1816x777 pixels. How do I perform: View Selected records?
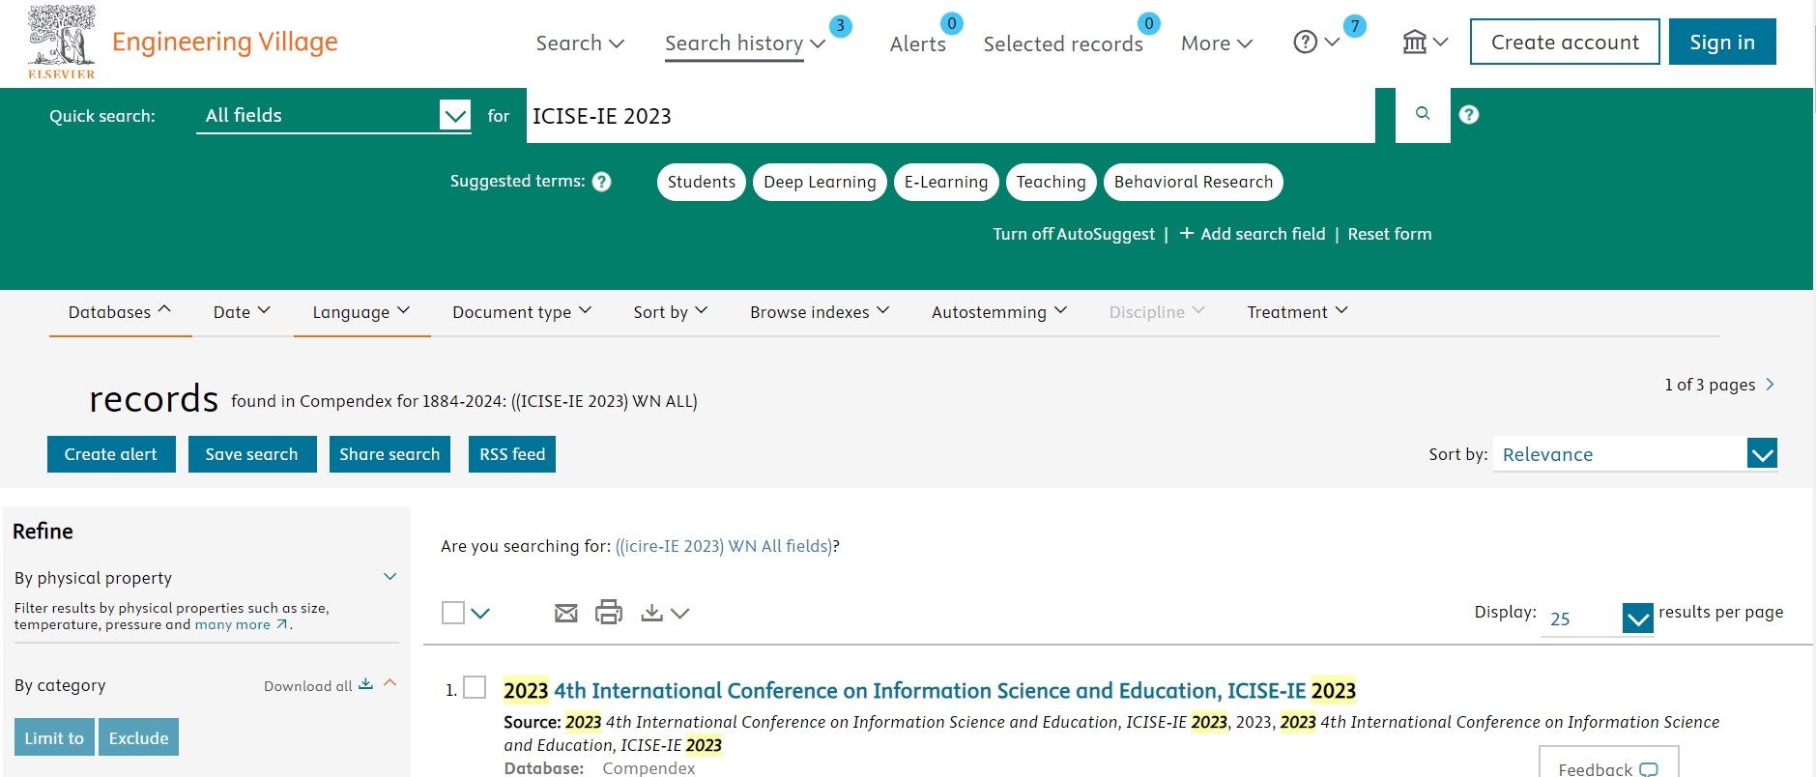(x=1063, y=43)
